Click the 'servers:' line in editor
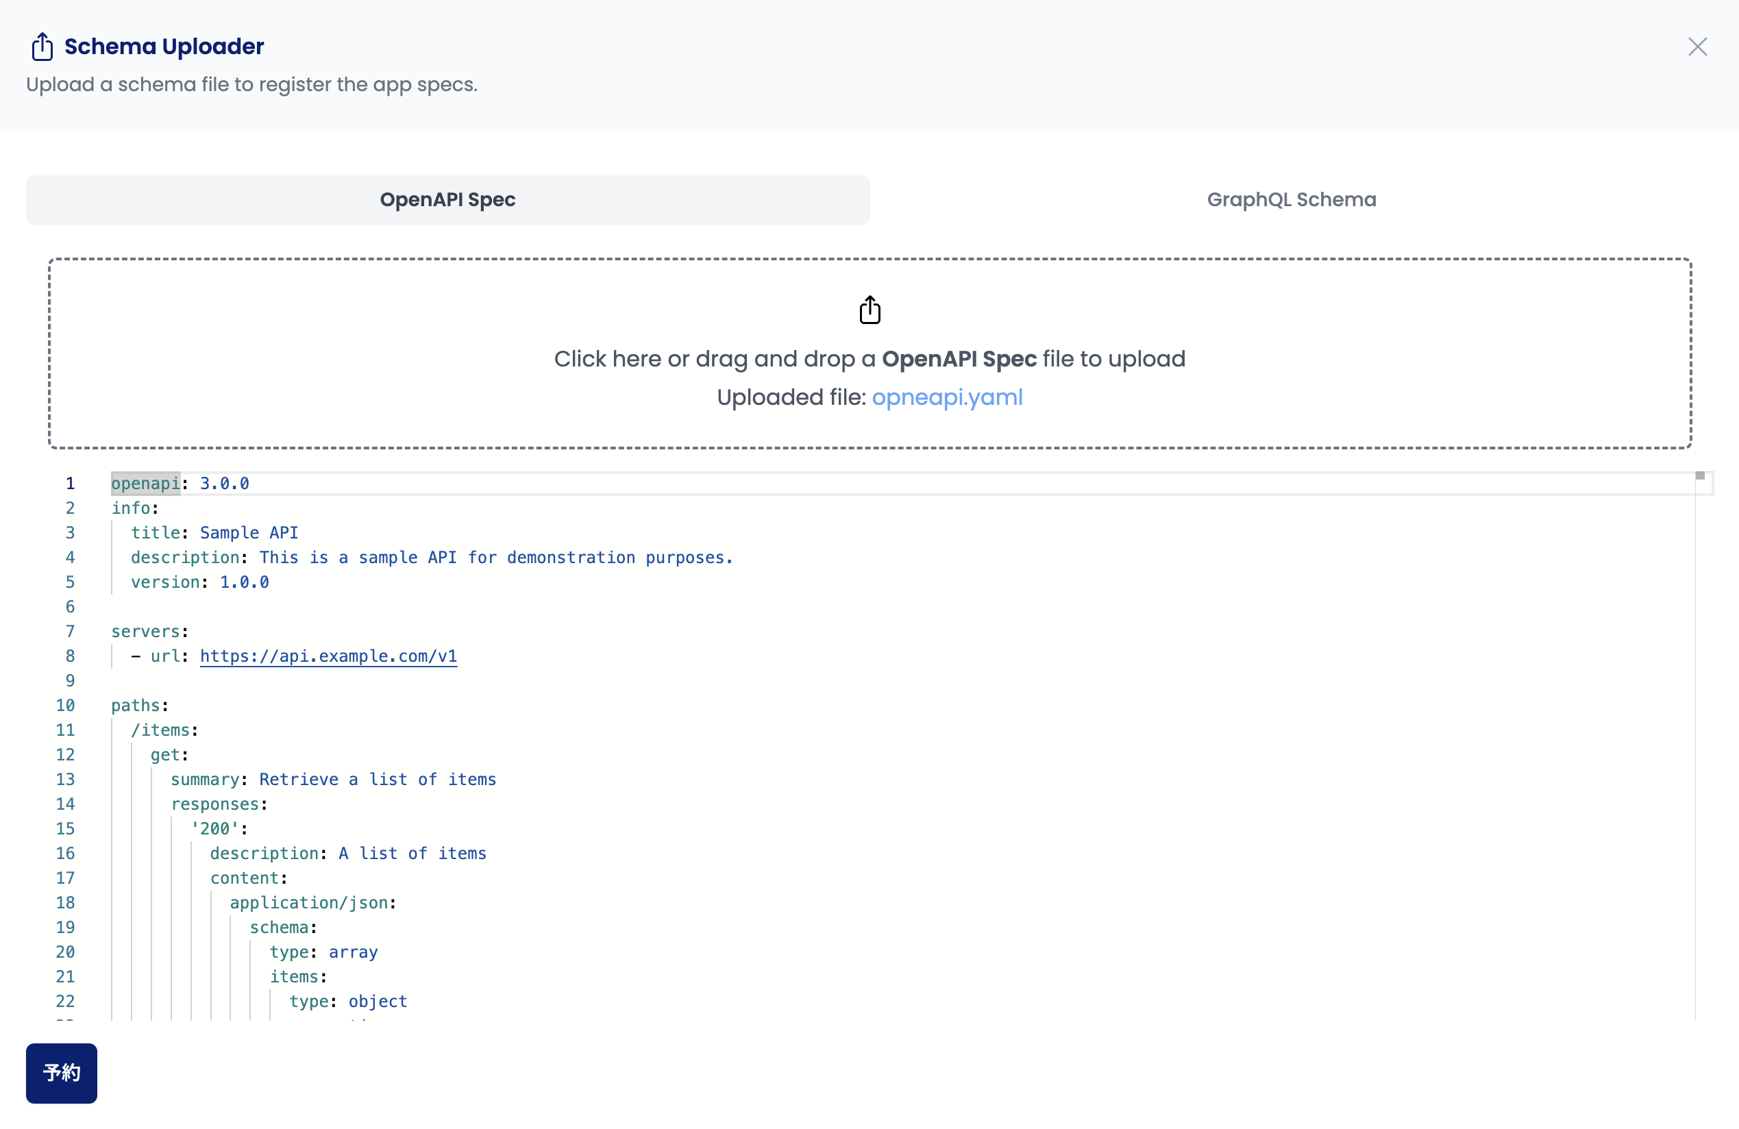Image resolution: width=1739 pixels, height=1129 pixels. [150, 632]
